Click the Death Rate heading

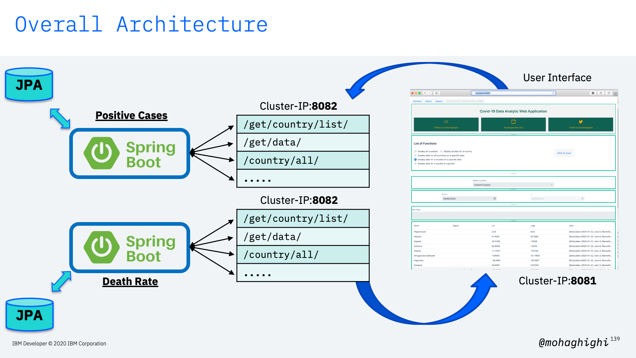point(130,281)
